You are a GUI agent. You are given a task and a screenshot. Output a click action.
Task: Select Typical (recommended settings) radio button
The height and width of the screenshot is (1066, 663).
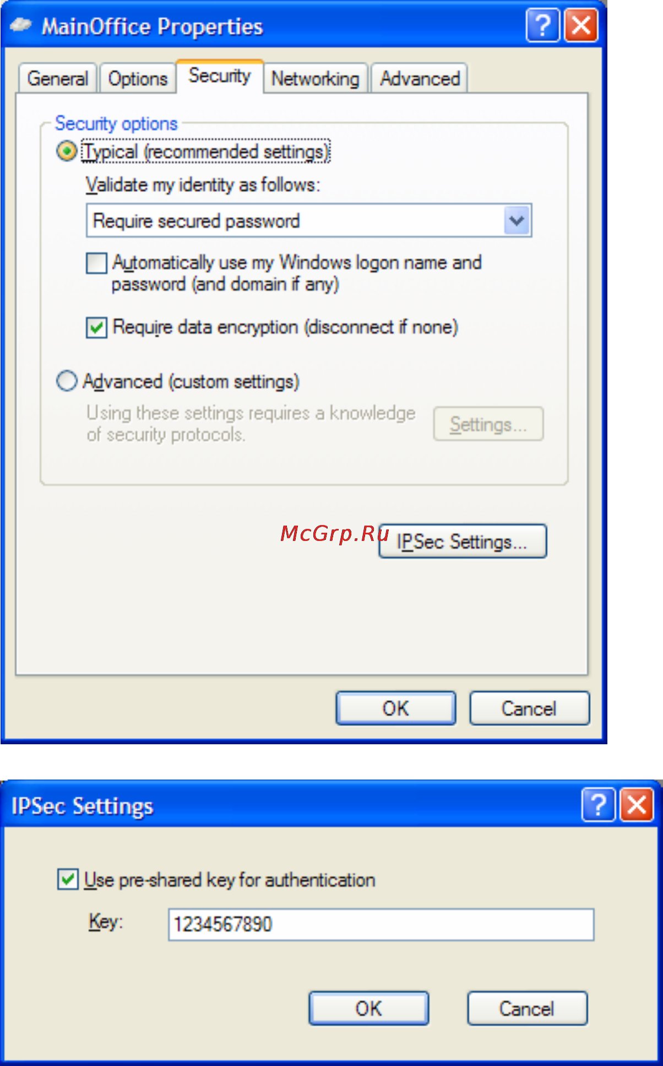point(67,151)
